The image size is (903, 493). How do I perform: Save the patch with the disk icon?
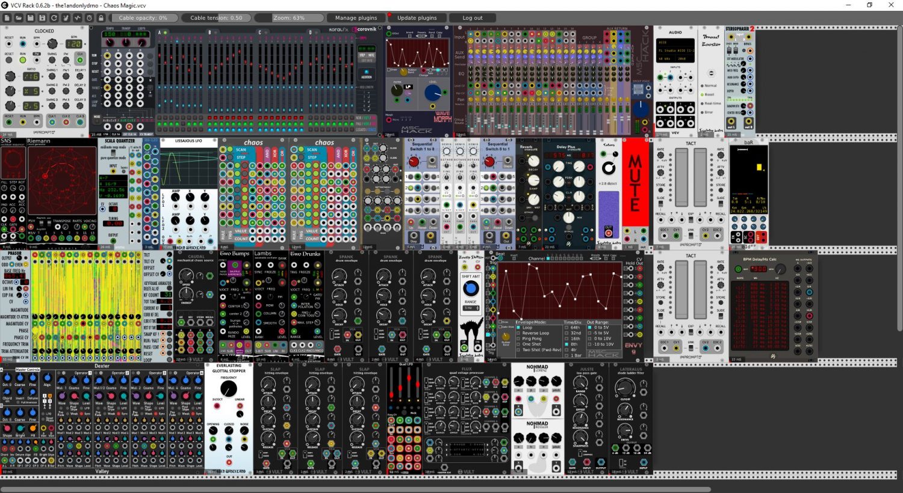[x=31, y=18]
